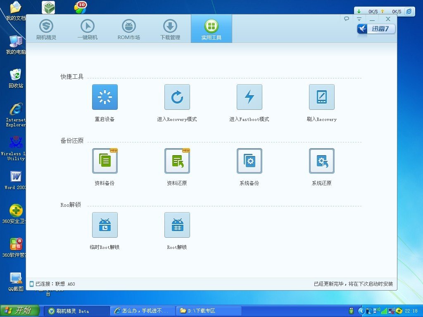Launch 资料还原 data restore tool

coord(177,161)
